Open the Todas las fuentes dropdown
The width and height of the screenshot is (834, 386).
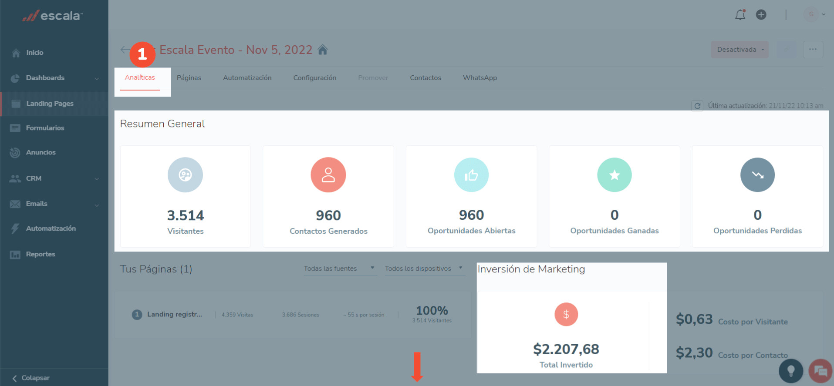click(340, 269)
